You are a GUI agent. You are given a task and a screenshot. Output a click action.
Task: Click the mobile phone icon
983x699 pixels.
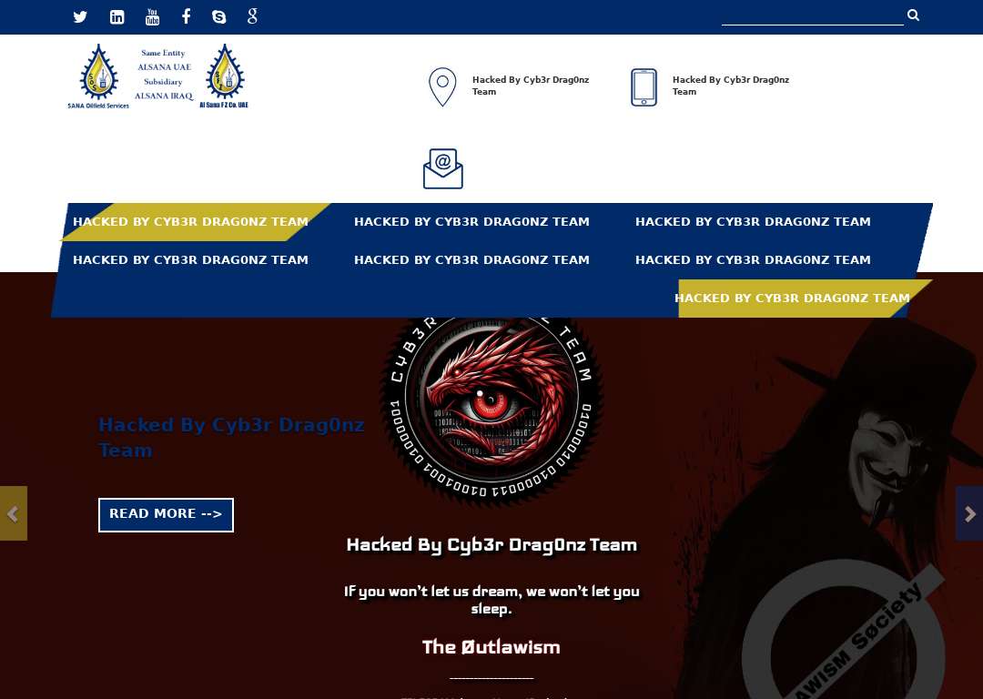tap(644, 87)
